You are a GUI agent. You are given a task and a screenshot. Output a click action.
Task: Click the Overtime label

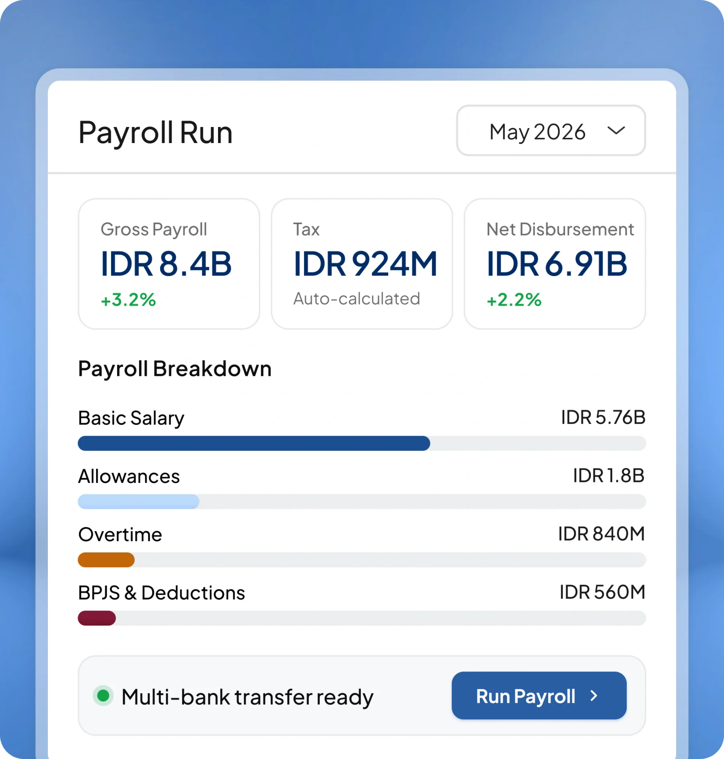[x=120, y=535]
